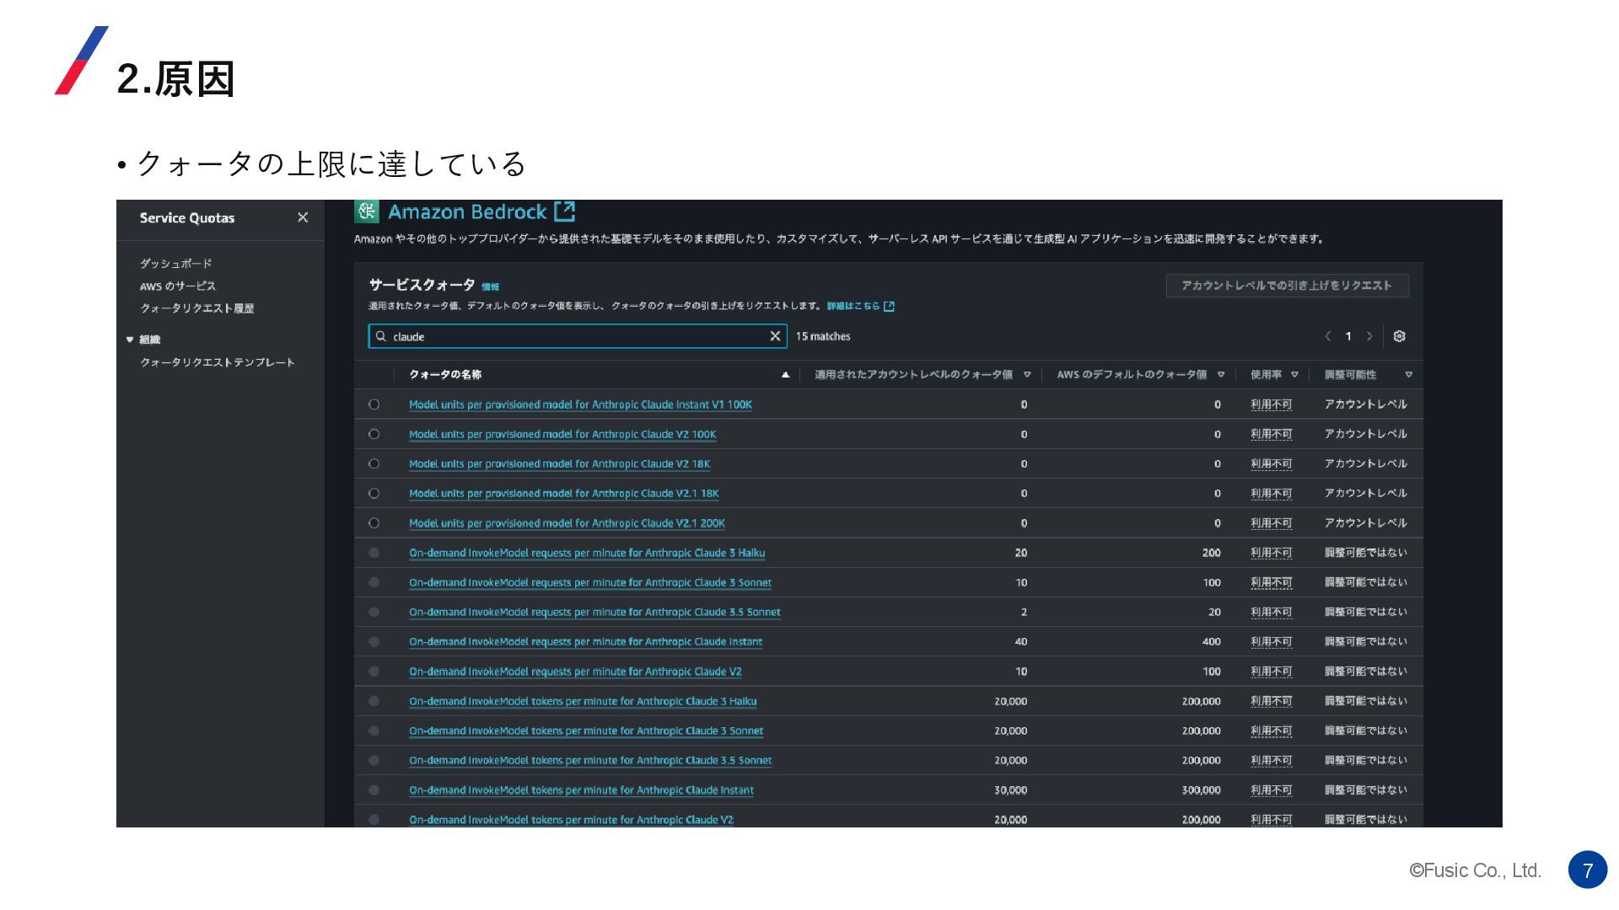The height and width of the screenshot is (910, 1619).
Task: Open Model units Claude Instant V1 100K link
Action: pos(580,404)
